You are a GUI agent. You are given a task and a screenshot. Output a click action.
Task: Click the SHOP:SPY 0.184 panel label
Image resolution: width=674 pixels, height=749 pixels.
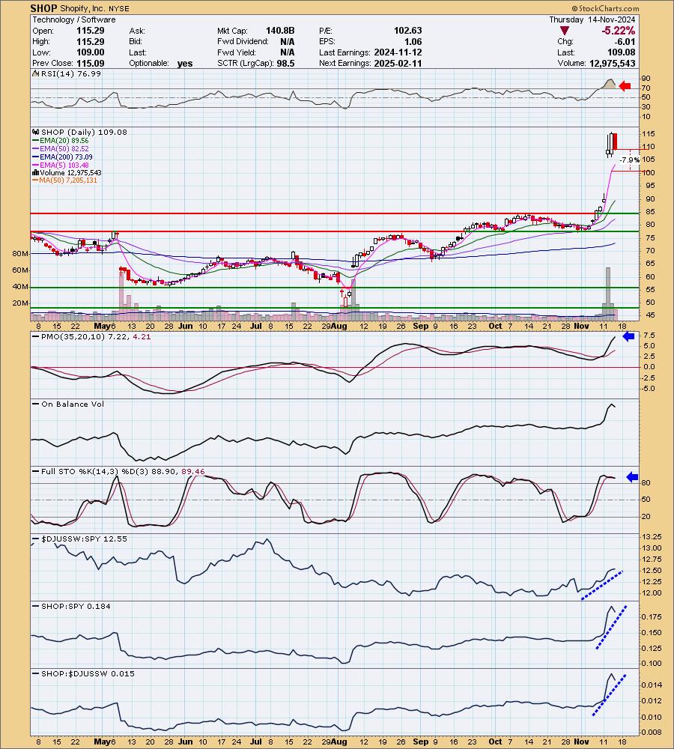(x=76, y=606)
